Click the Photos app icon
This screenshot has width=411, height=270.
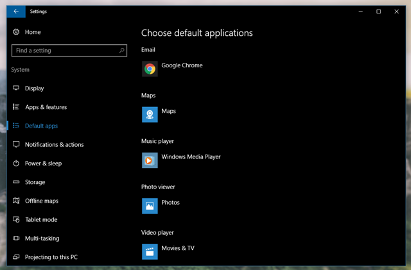coord(150,206)
